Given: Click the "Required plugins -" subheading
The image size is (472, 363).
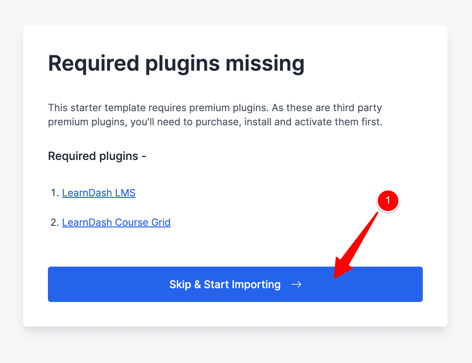Looking at the screenshot, I should [97, 156].
